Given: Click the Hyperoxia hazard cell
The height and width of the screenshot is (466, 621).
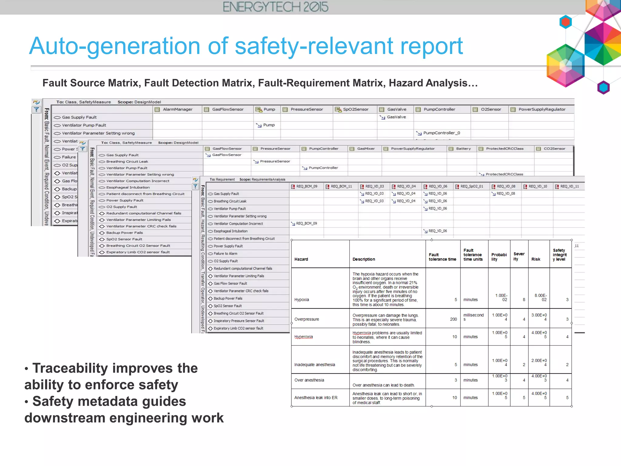Looking at the screenshot, I should (320, 337).
